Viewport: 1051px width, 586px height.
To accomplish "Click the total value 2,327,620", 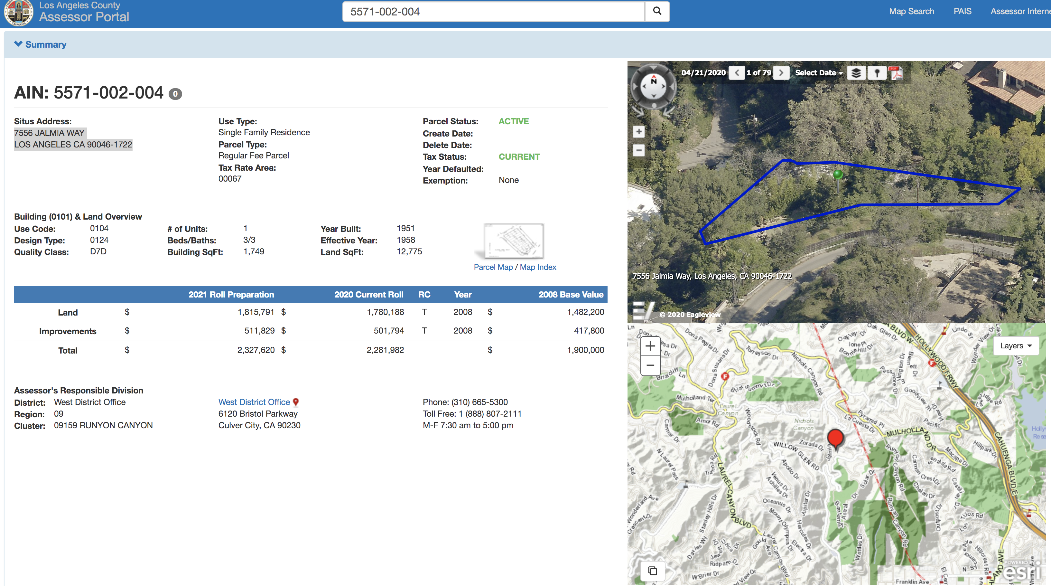I will click(x=256, y=350).
